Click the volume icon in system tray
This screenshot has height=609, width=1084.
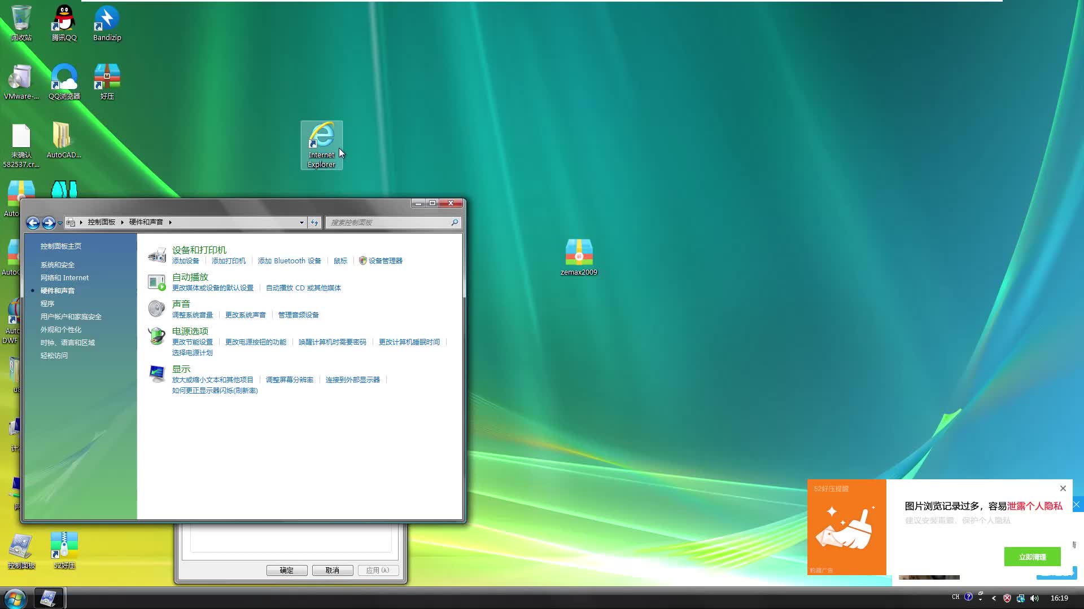[1035, 598]
